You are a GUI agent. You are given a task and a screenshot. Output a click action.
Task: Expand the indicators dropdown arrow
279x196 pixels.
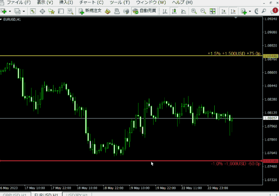pos(250,11)
